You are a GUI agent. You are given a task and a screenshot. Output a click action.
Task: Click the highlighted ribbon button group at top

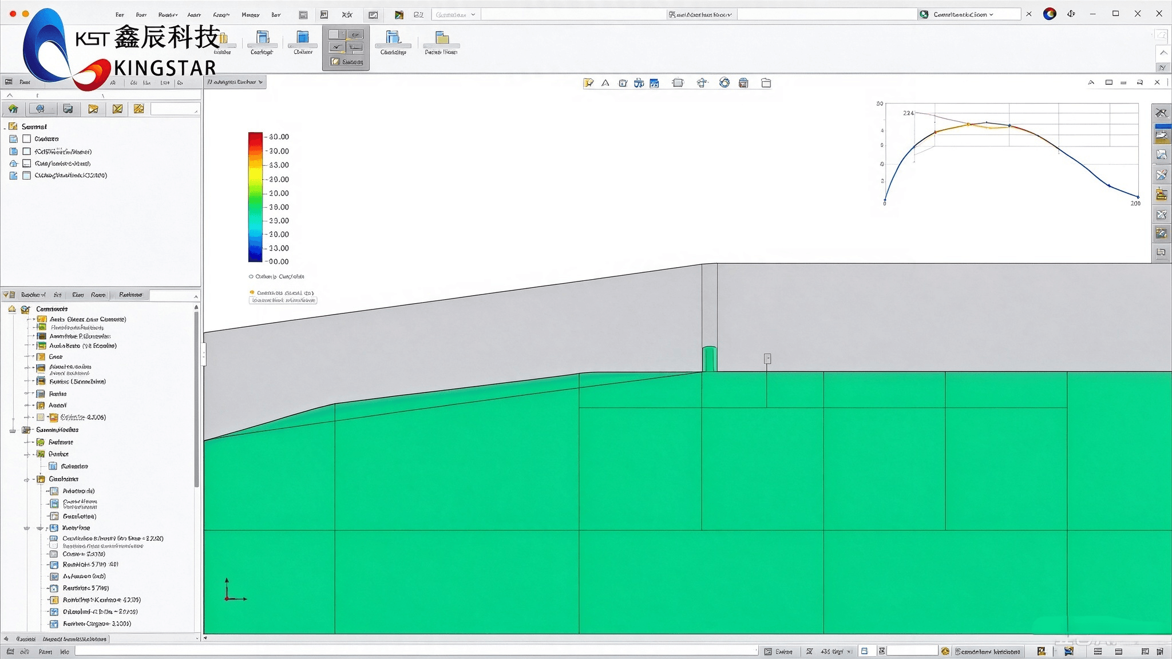346,49
